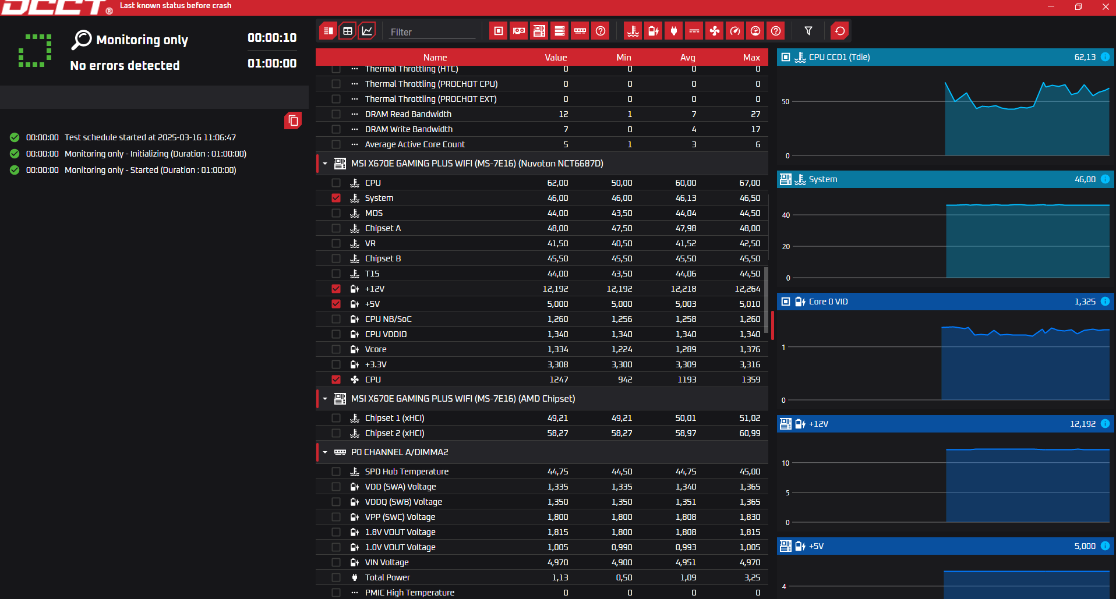
Task: Reset sensor statistics with the refresh icon
Action: tap(840, 31)
